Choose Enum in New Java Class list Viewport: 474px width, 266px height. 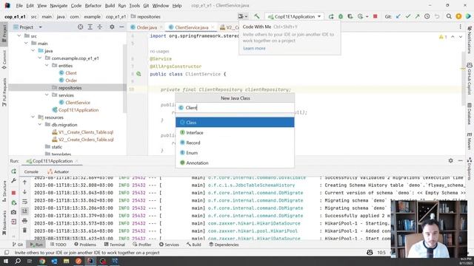(235, 153)
